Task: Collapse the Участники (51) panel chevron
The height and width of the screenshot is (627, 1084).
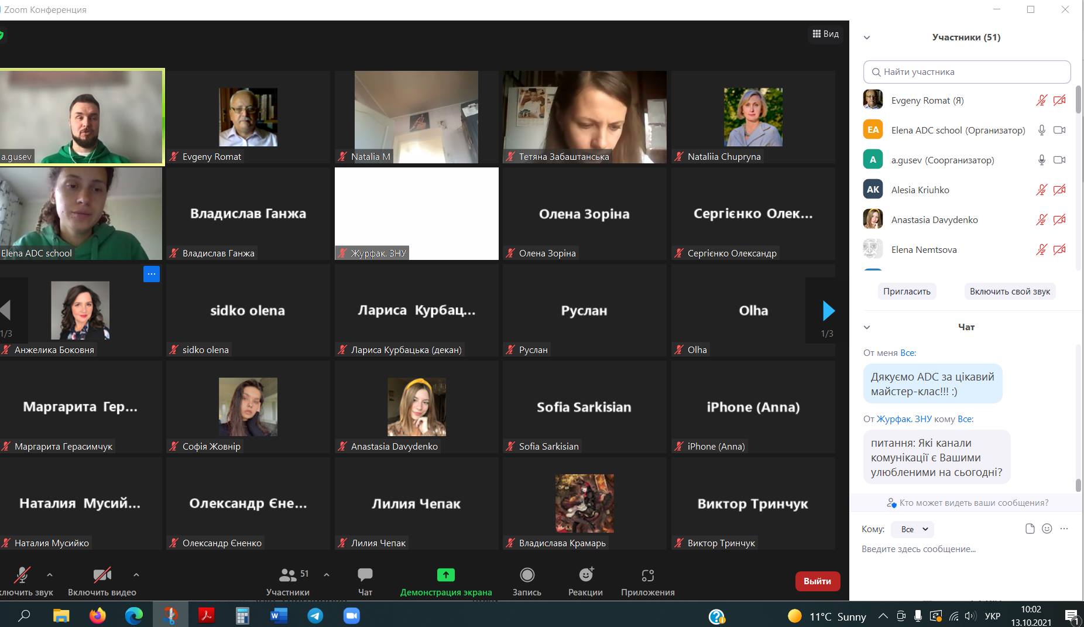Action: tap(867, 37)
